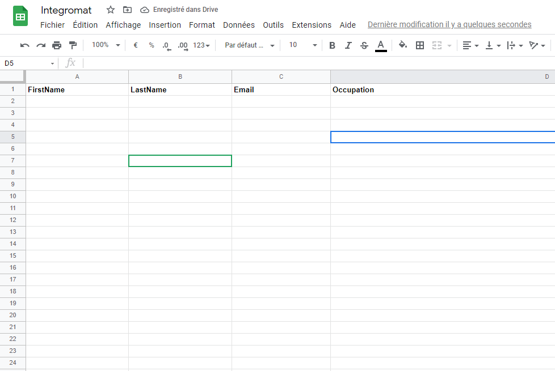Click the Integromat document title

click(66, 10)
